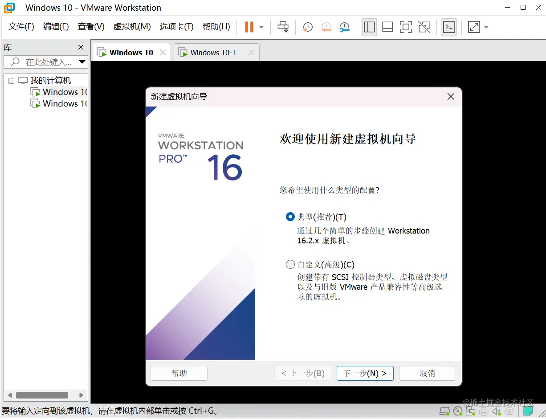The width and height of the screenshot is (546, 419).
Task: Click the library search input field
Action: click(x=45, y=62)
